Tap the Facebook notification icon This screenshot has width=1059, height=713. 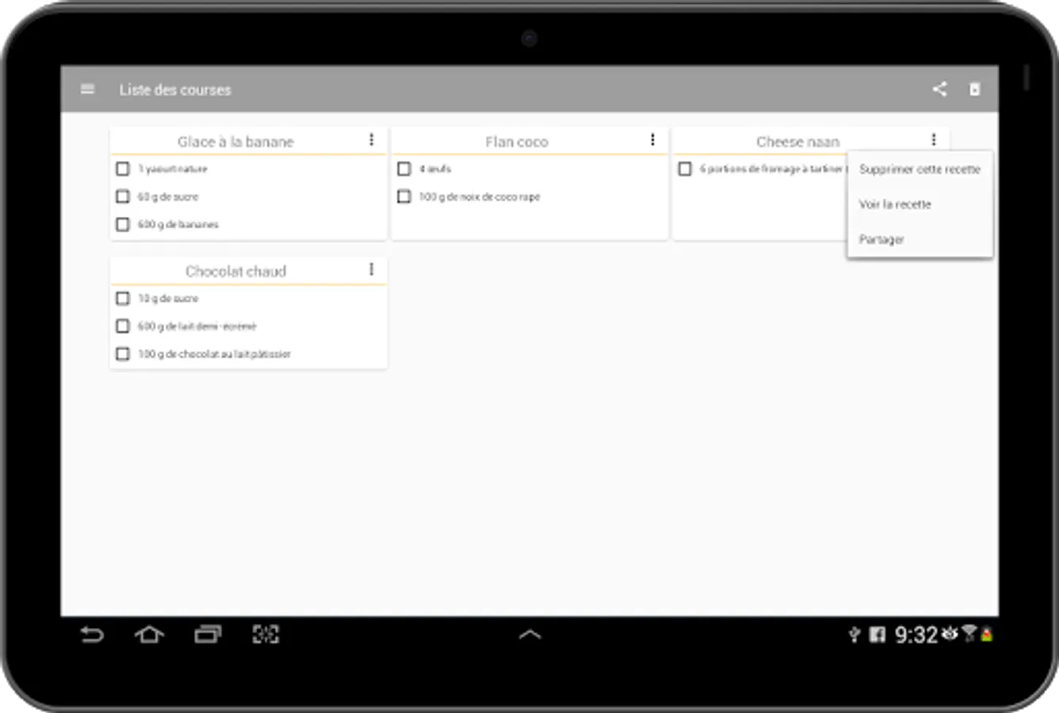click(x=877, y=635)
